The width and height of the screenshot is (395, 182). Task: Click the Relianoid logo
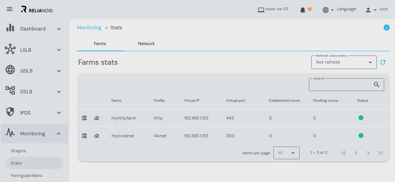coord(37,10)
